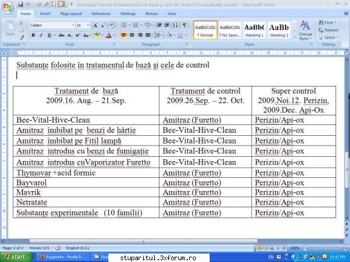Click the Decrease Indent icon
350x262 pixels.
point(159,25)
